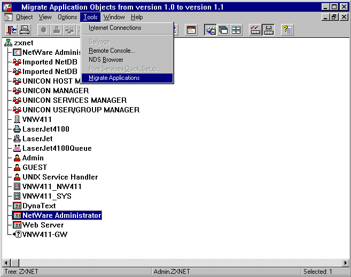Viewport: 351px width, 277px height.
Task: Click the VNW411_NW411 volume icon
Action: [x=17, y=186]
